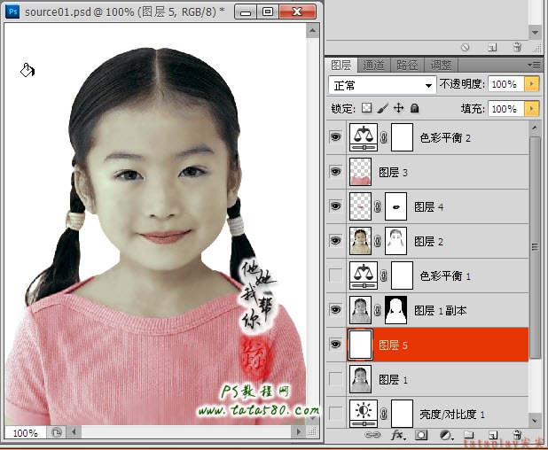Select the 图层 3 layer name
This screenshot has width=548, height=450.
click(x=393, y=172)
